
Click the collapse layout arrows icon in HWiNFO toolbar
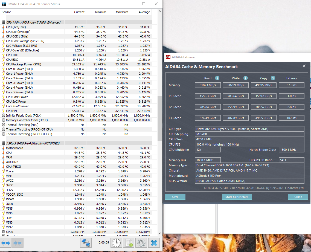(18, 243)
